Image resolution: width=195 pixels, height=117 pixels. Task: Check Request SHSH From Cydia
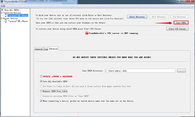41,91
